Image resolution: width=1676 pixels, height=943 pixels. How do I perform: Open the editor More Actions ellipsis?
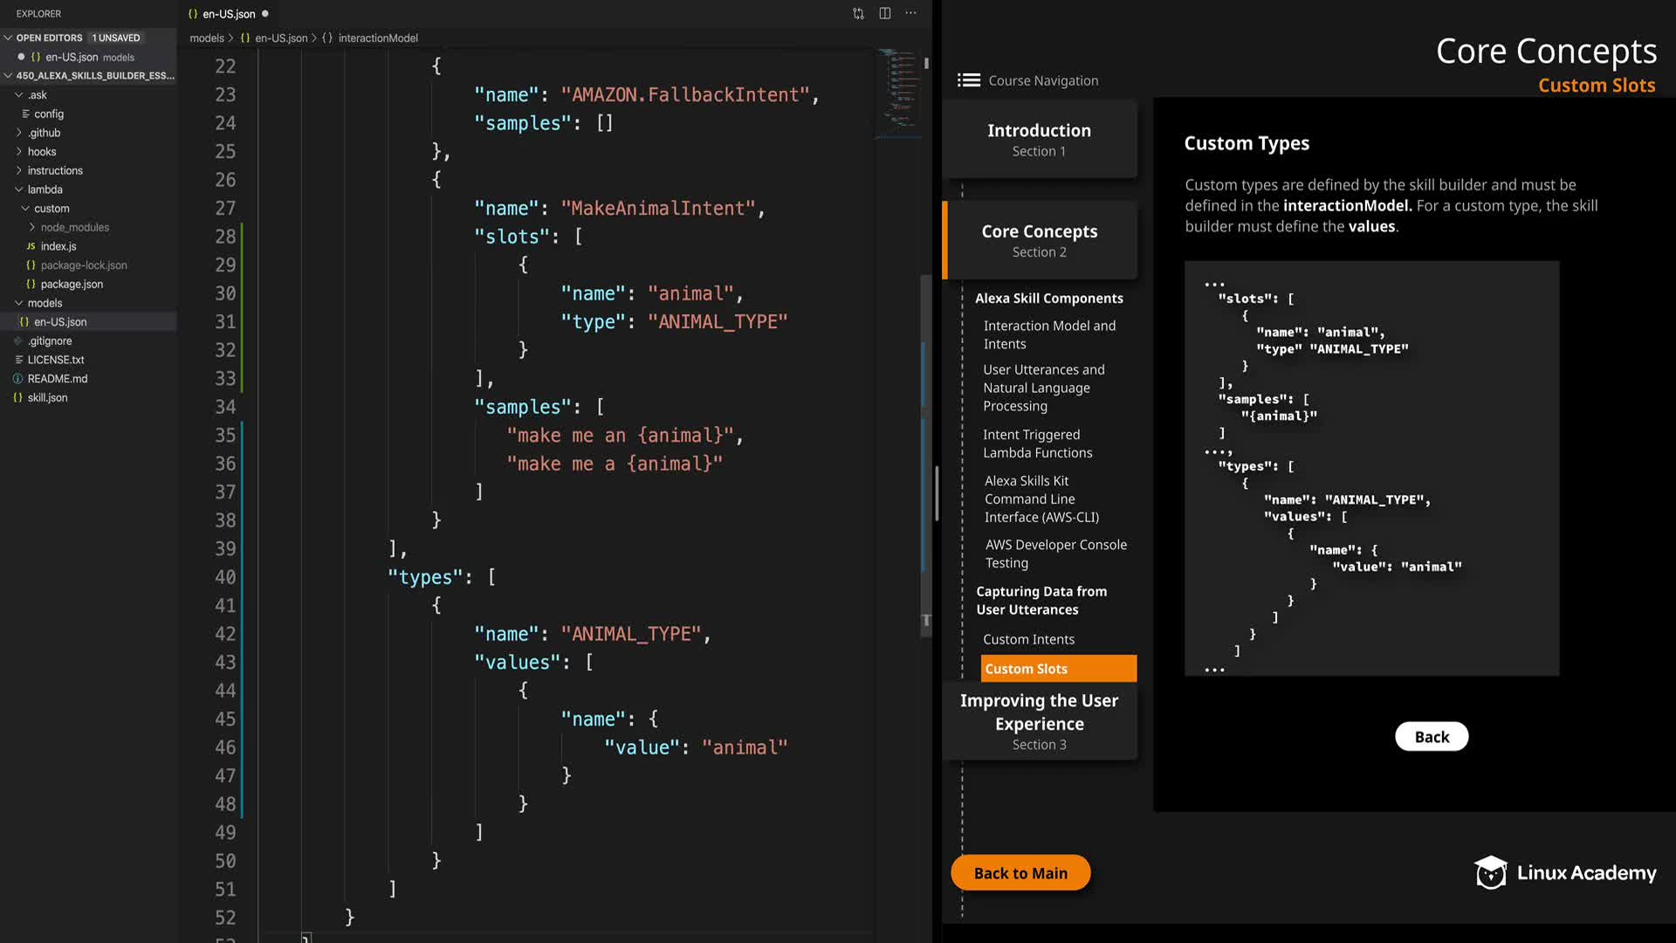910,13
